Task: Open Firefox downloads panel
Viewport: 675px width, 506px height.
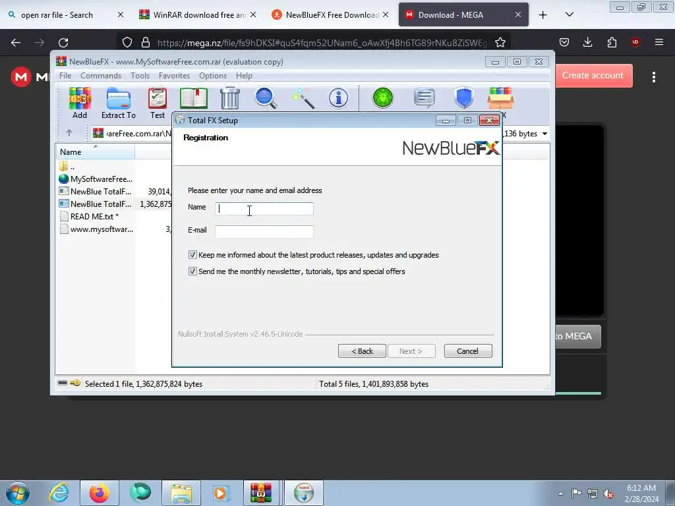Action: pos(587,42)
